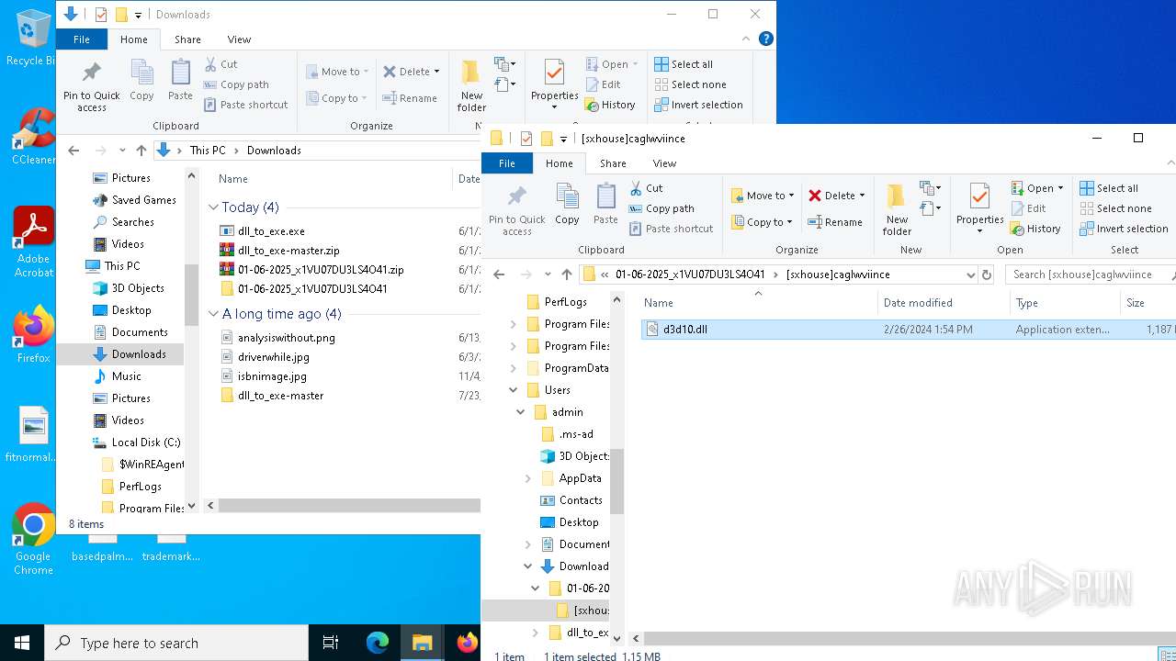
Task: Click Select all in the front window
Action: point(1109,188)
